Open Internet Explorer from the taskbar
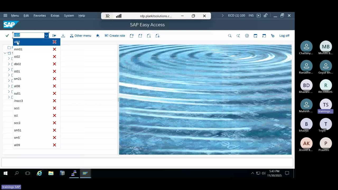Screen dimensions: 338x190 [x=39, y=173]
